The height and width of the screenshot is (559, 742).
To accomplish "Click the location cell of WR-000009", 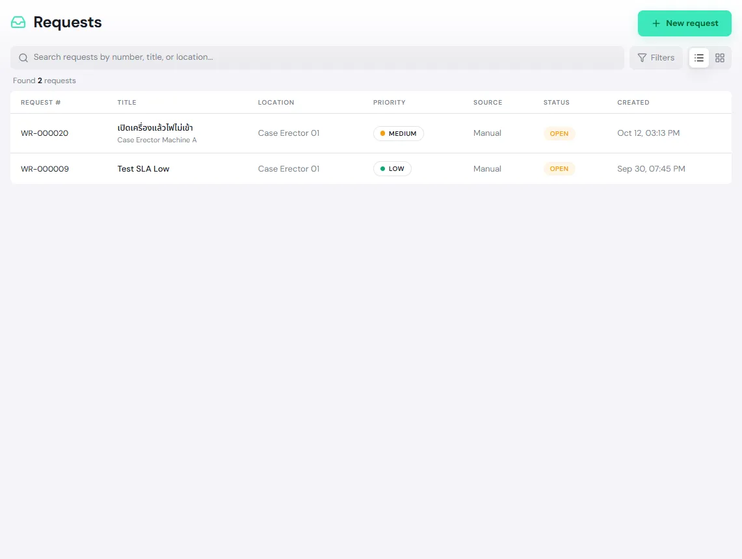I will pyautogui.click(x=289, y=169).
